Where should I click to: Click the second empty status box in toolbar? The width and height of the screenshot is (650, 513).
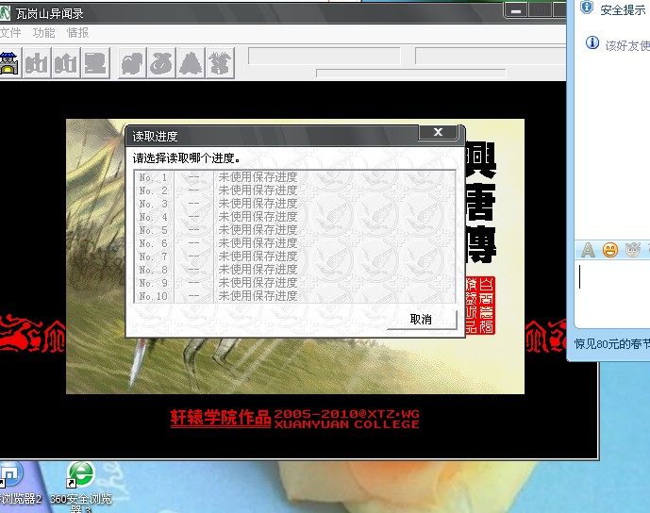(x=491, y=56)
